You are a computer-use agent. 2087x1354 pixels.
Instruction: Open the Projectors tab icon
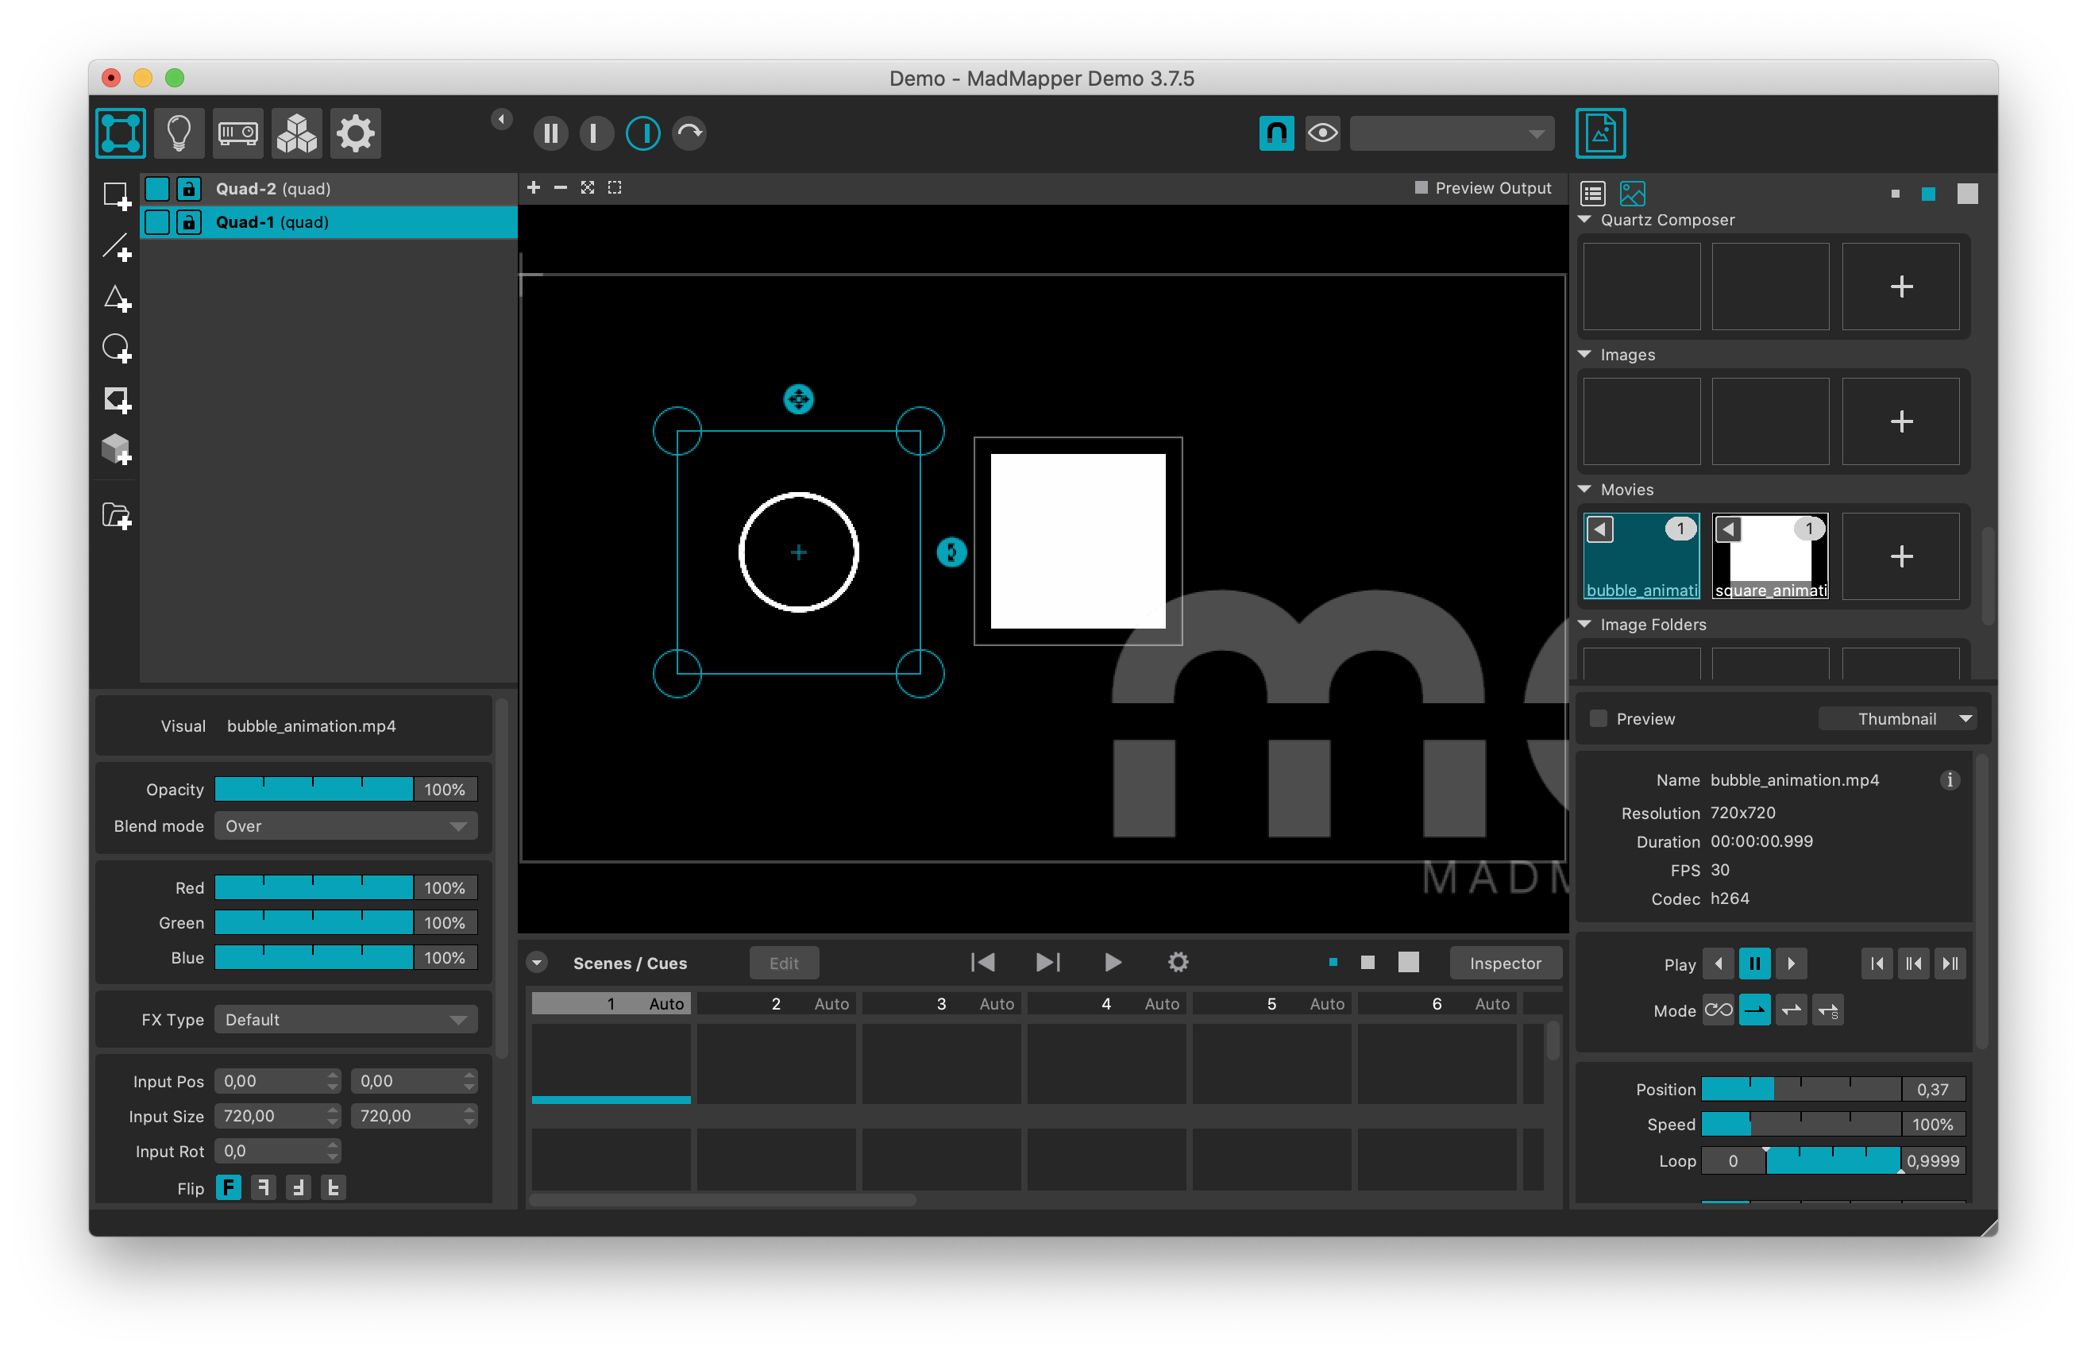pyautogui.click(x=237, y=133)
